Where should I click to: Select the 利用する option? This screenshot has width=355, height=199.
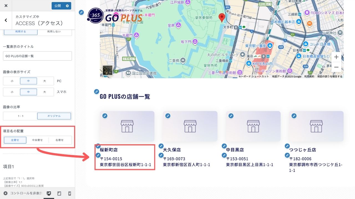[21, 32]
